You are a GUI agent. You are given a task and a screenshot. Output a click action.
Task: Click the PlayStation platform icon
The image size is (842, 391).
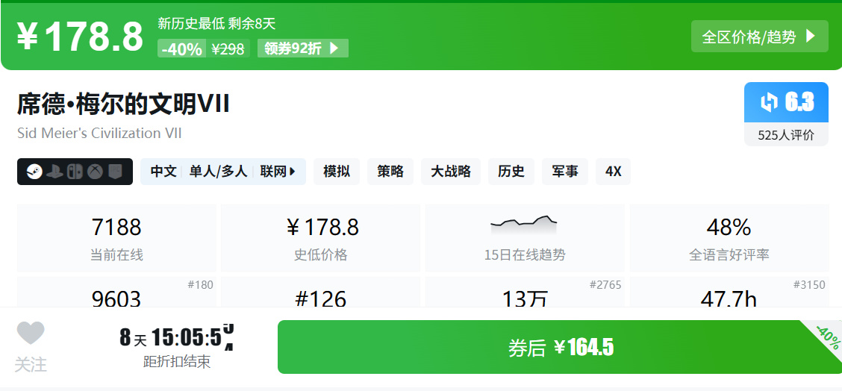54,172
